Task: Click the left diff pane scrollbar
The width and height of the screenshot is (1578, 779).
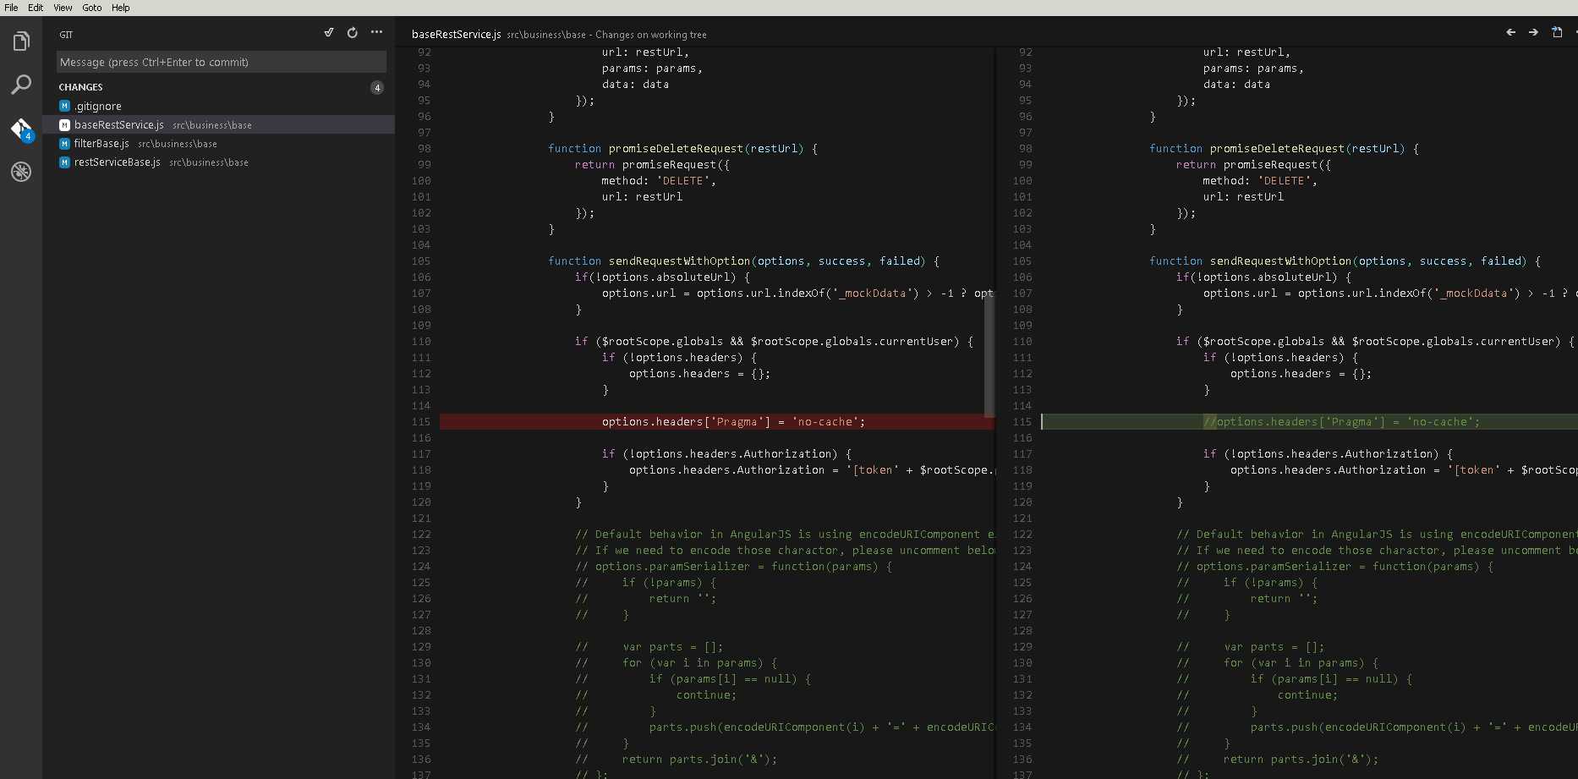Action: click(x=989, y=354)
